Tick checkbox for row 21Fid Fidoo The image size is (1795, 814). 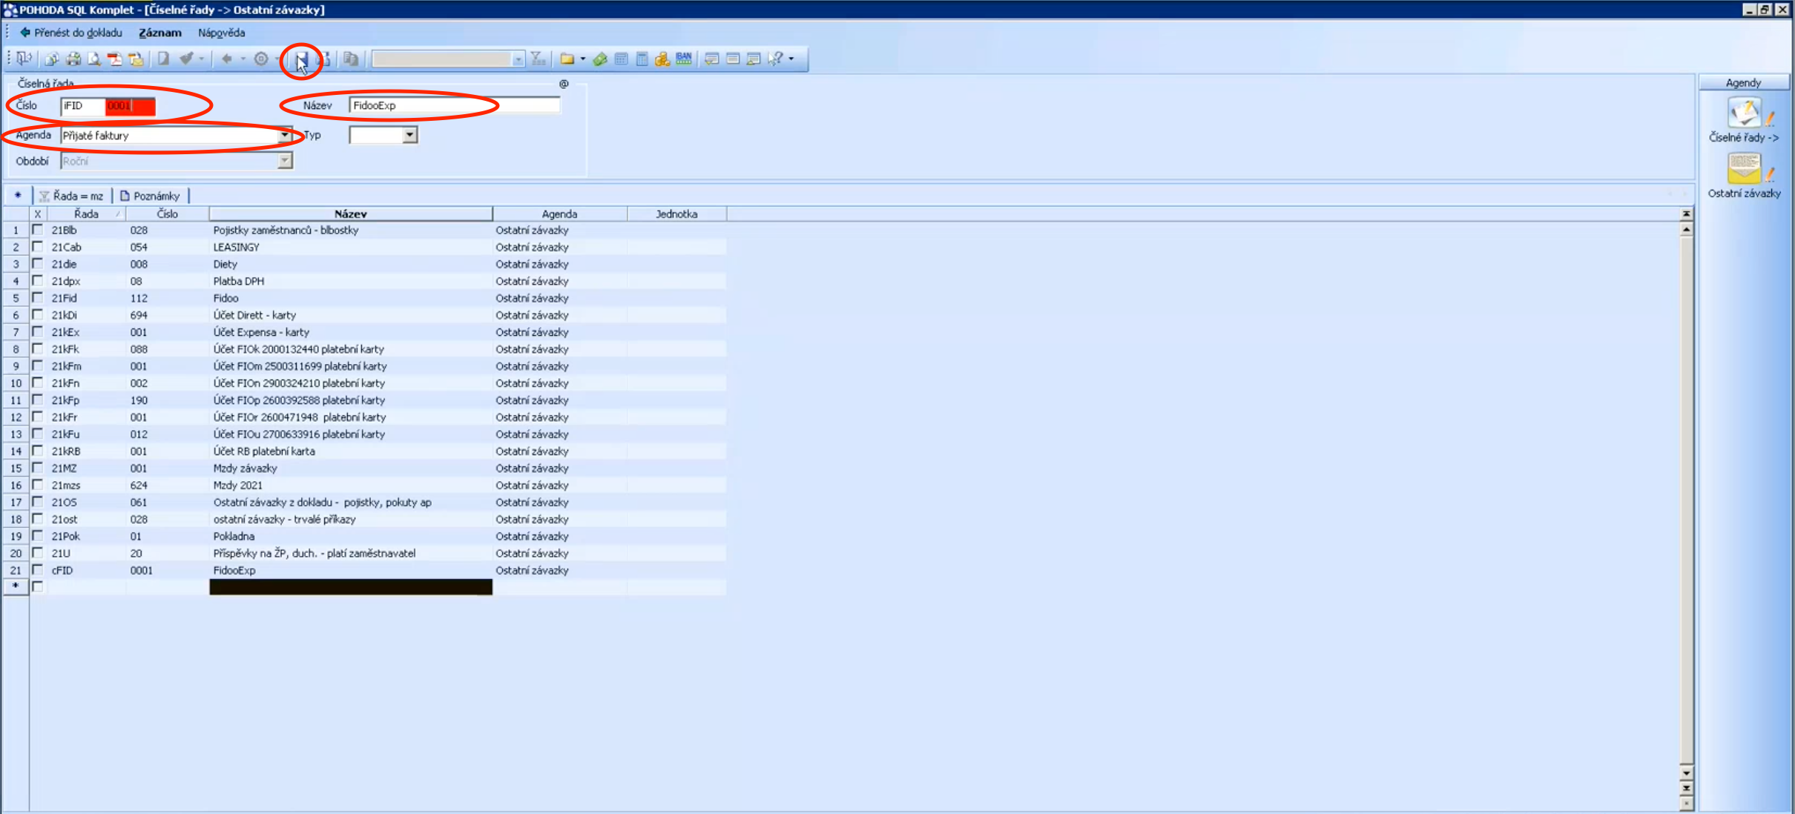[x=37, y=298]
